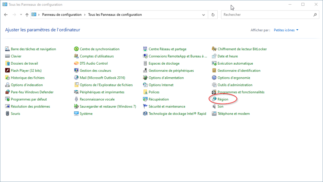Select Tous les Panneaux de configuration breadcrumb

tap(115, 15)
